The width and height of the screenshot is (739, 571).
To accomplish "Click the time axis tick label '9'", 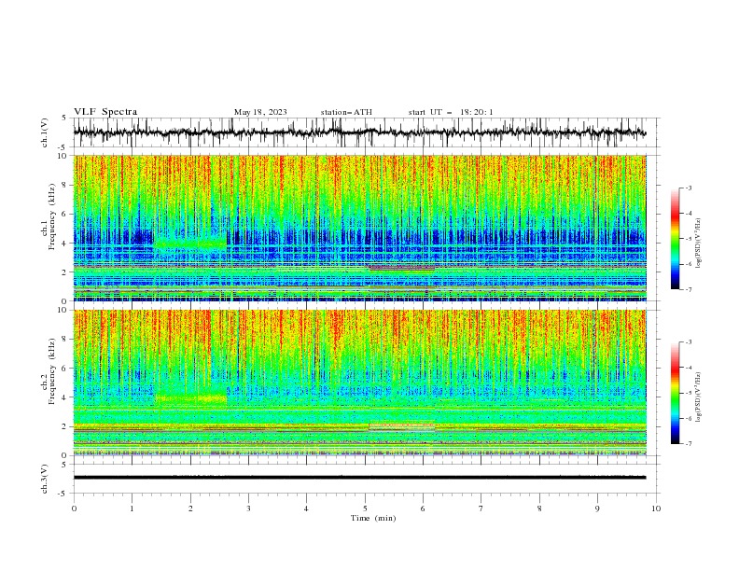I will point(597,508).
